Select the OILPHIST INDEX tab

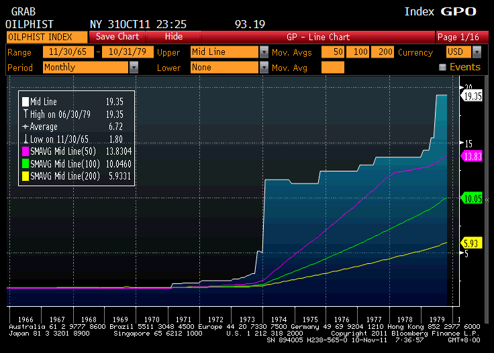coord(46,37)
